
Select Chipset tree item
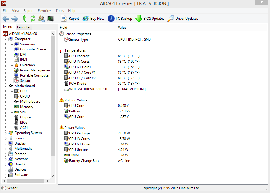[26, 117]
